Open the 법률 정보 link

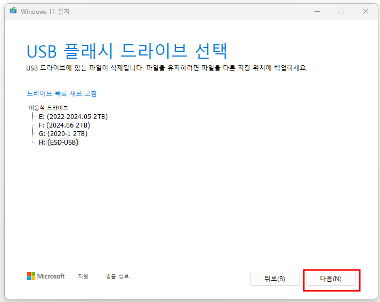(x=117, y=276)
